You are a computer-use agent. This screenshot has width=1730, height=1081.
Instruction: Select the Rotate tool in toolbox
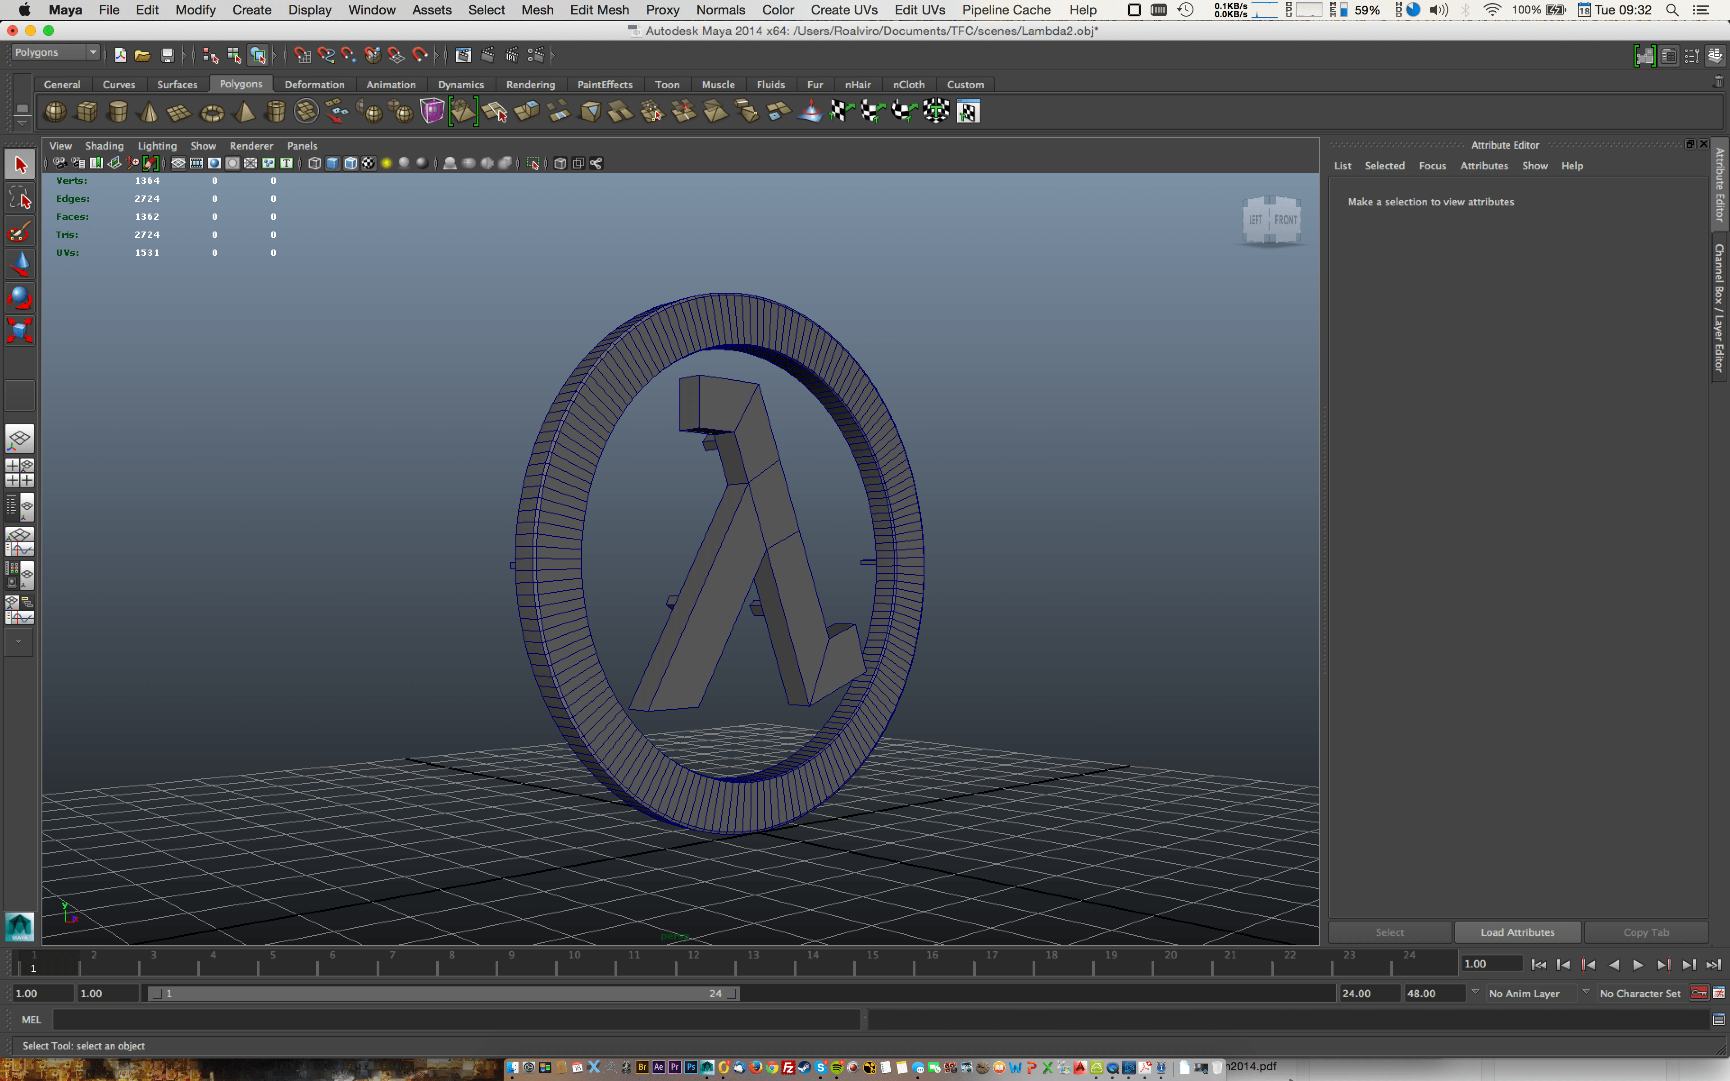pyautogui.click(x=19, y=297)
